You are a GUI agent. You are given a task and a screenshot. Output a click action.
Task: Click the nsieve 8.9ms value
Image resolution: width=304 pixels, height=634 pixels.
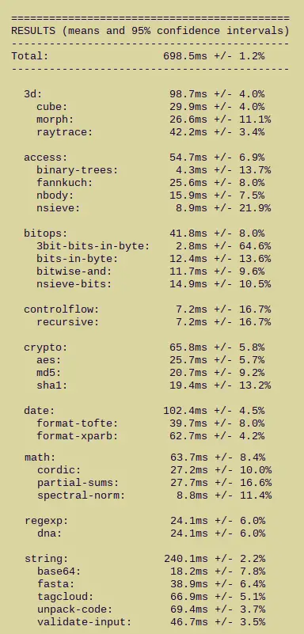tap(192, 208)
